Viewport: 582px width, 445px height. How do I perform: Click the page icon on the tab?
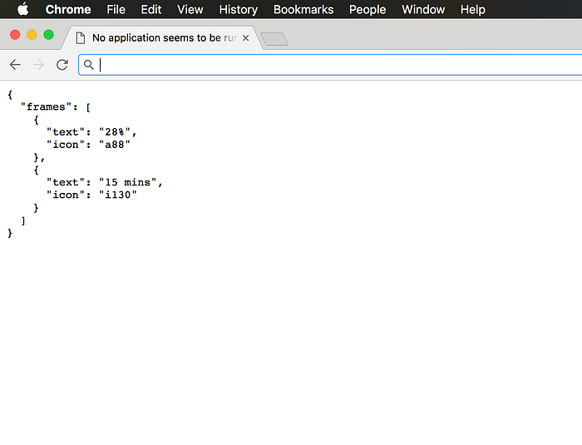(x=80, y=38)
